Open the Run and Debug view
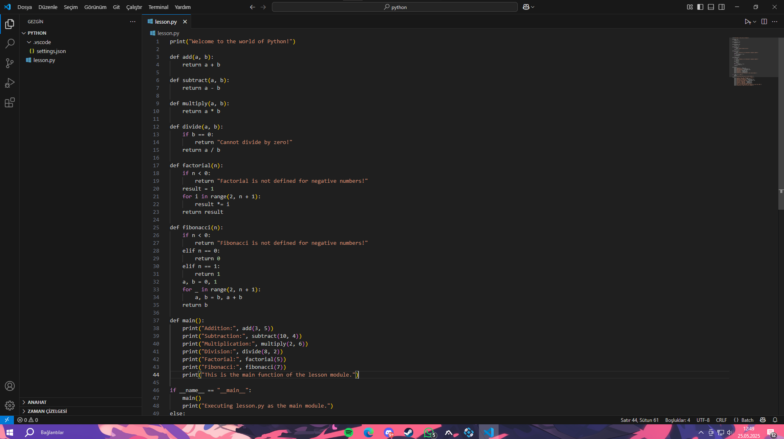784x439 pixels. pos(10,83)
